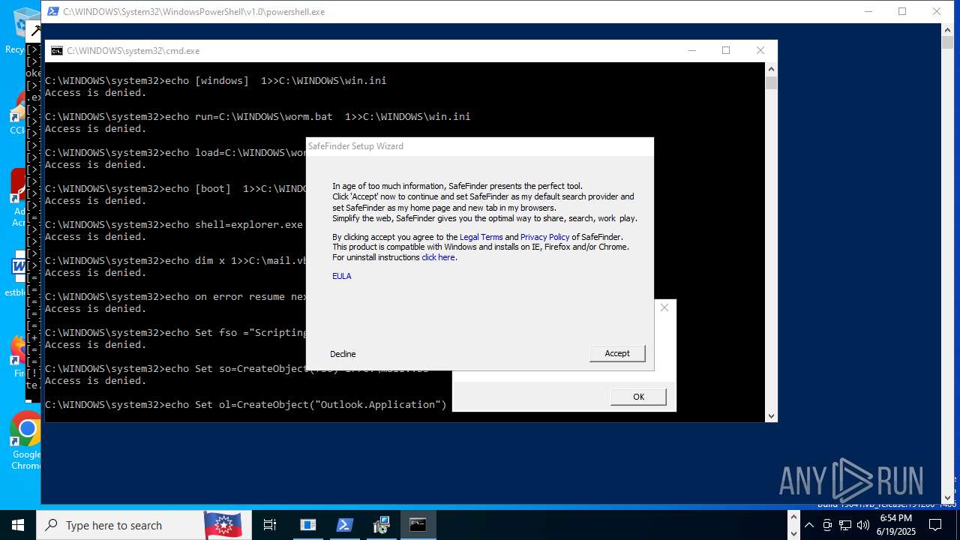Click OK in the dialog behind the wizard

point(638,397)
